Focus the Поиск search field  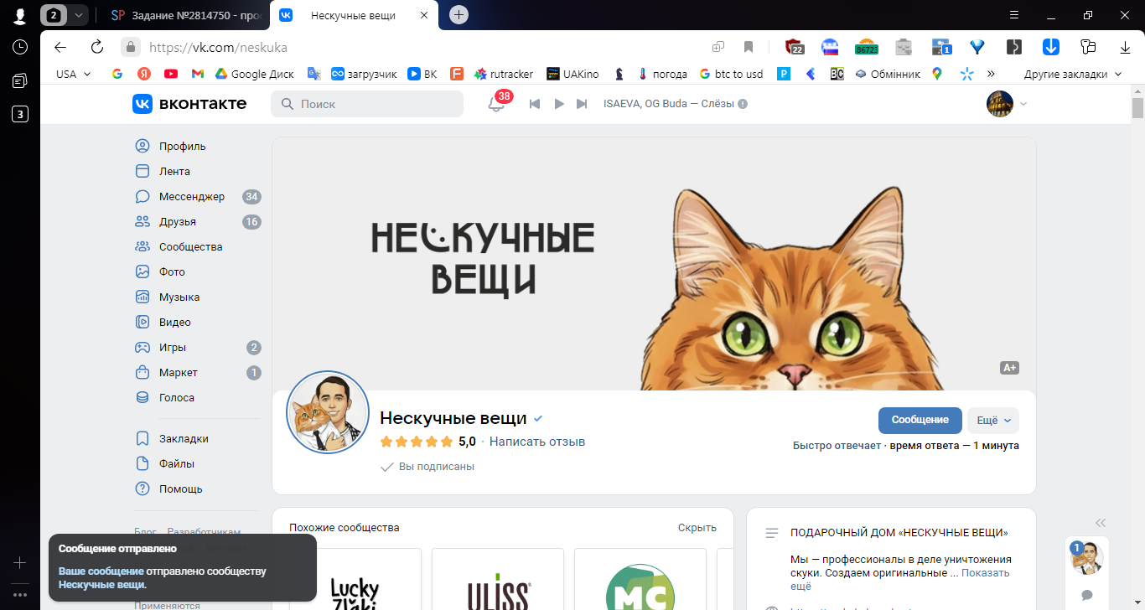[x=367, y=104]
